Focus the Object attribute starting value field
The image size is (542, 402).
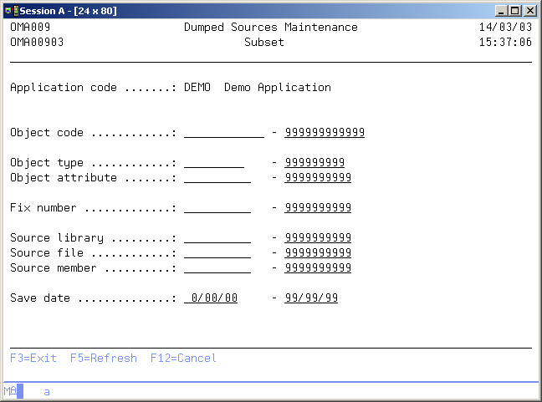coord(217,177)
